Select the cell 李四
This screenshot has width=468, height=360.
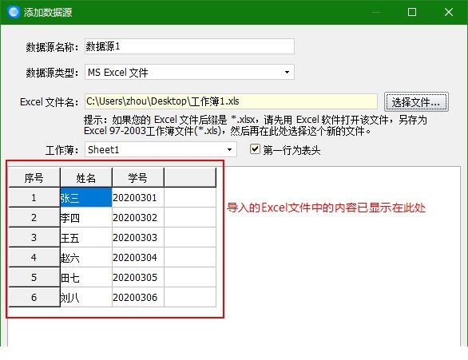(x=86, y=217)
